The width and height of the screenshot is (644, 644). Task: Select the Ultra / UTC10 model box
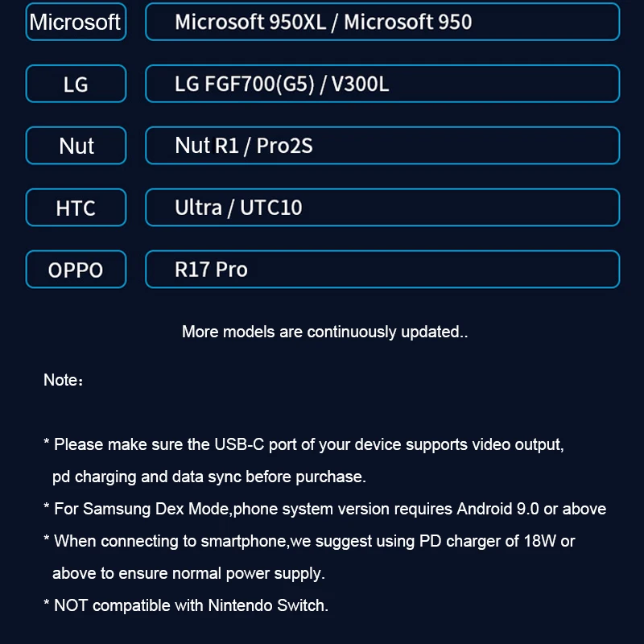click(x=382, y=208)
